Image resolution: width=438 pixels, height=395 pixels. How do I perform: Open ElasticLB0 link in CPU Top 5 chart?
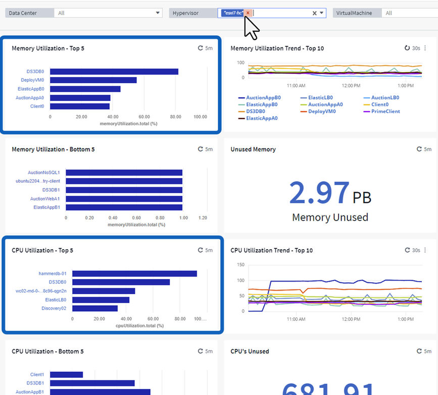(x=56, y=300)
